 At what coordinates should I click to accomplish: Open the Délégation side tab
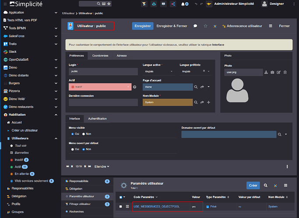pyautogui.click(x=88, y=189)
